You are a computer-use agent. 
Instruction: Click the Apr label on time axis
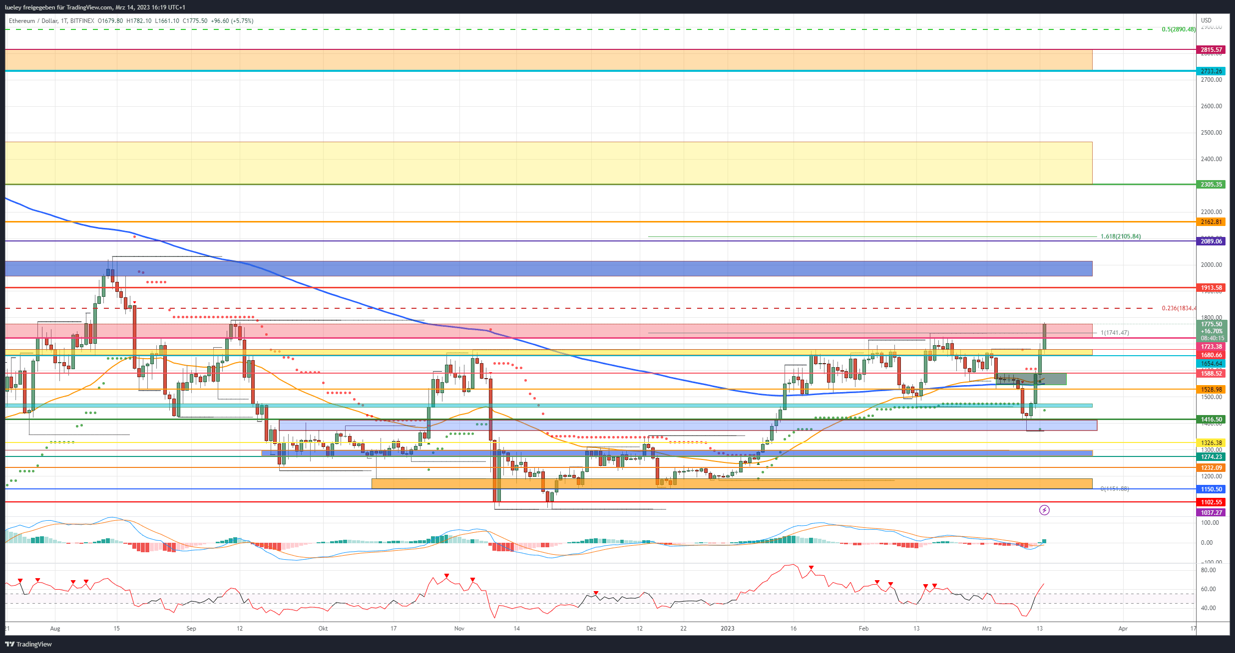pyautogui.click(x=1123, y=629)
